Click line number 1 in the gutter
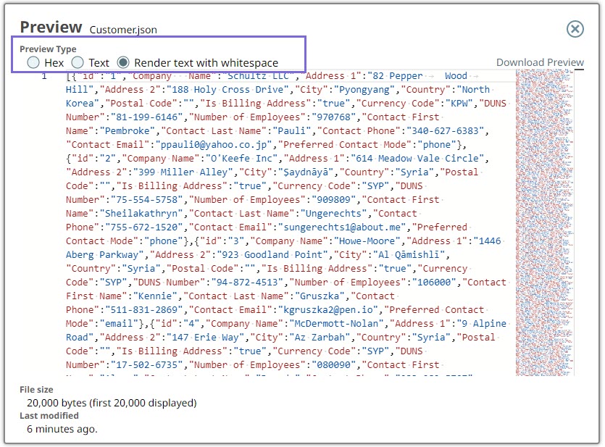Viewport: 605px width, 447px height. tap(44, 76)
